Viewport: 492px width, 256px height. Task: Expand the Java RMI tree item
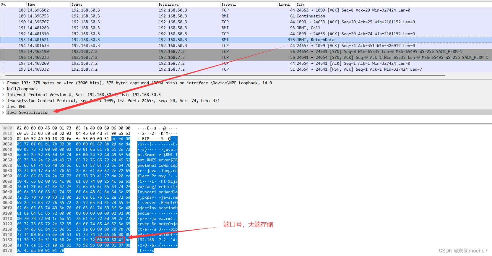pyautogui.click(x=3, y=107)
